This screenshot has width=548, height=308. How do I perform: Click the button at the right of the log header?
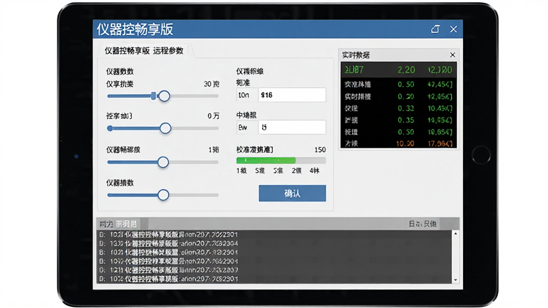pos(423,224)
